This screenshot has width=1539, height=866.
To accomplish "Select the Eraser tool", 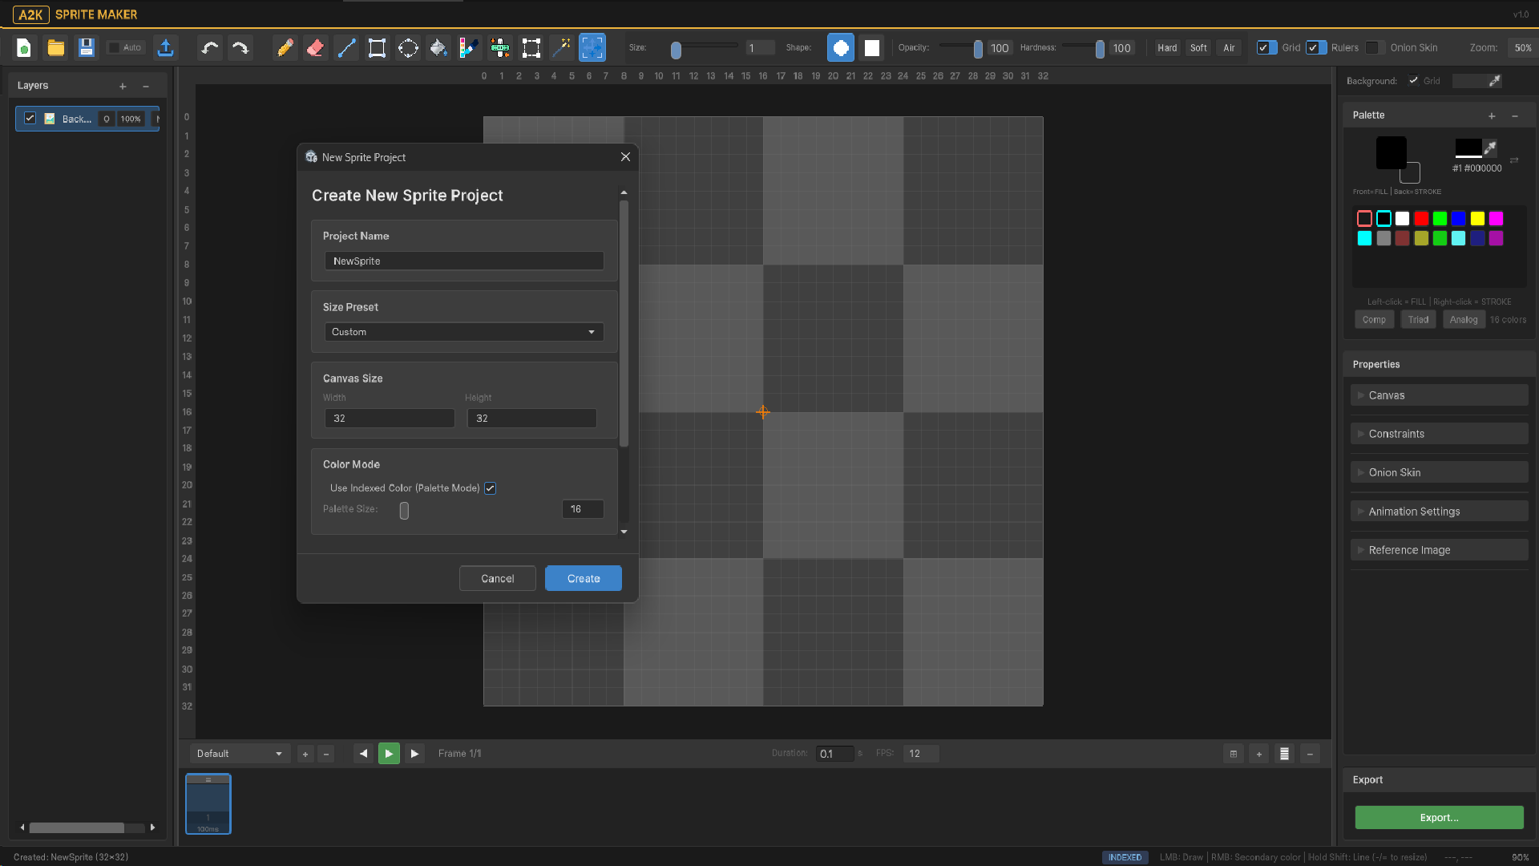I will tap(315, 48).
